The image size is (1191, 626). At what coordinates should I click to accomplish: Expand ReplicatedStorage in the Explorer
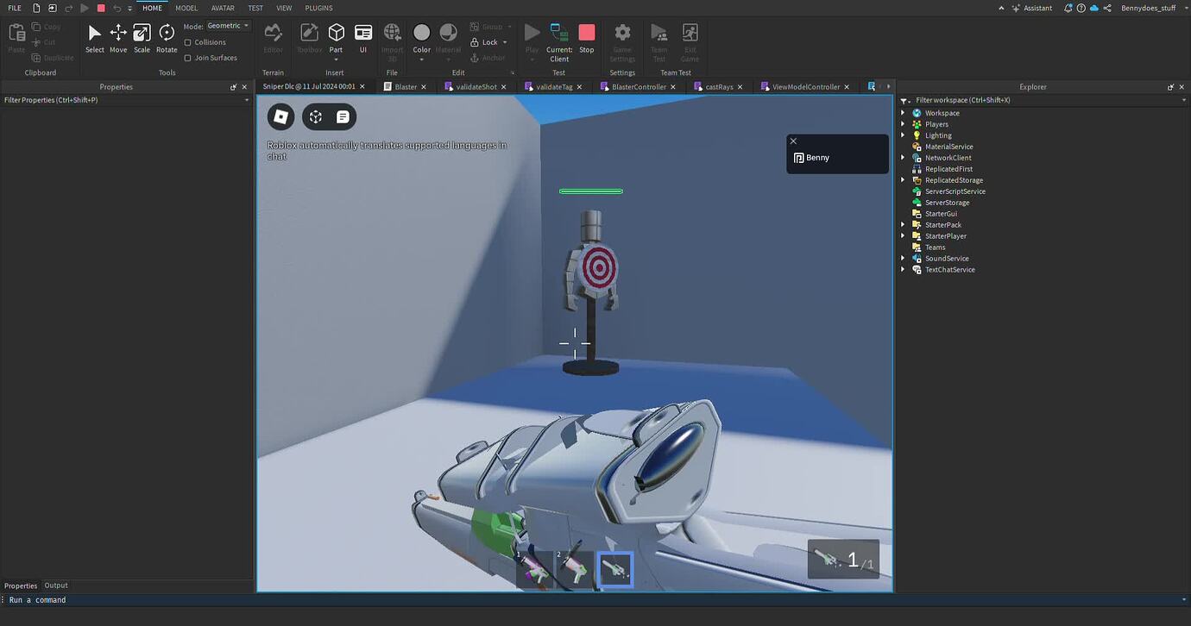(x=903, y=179)
